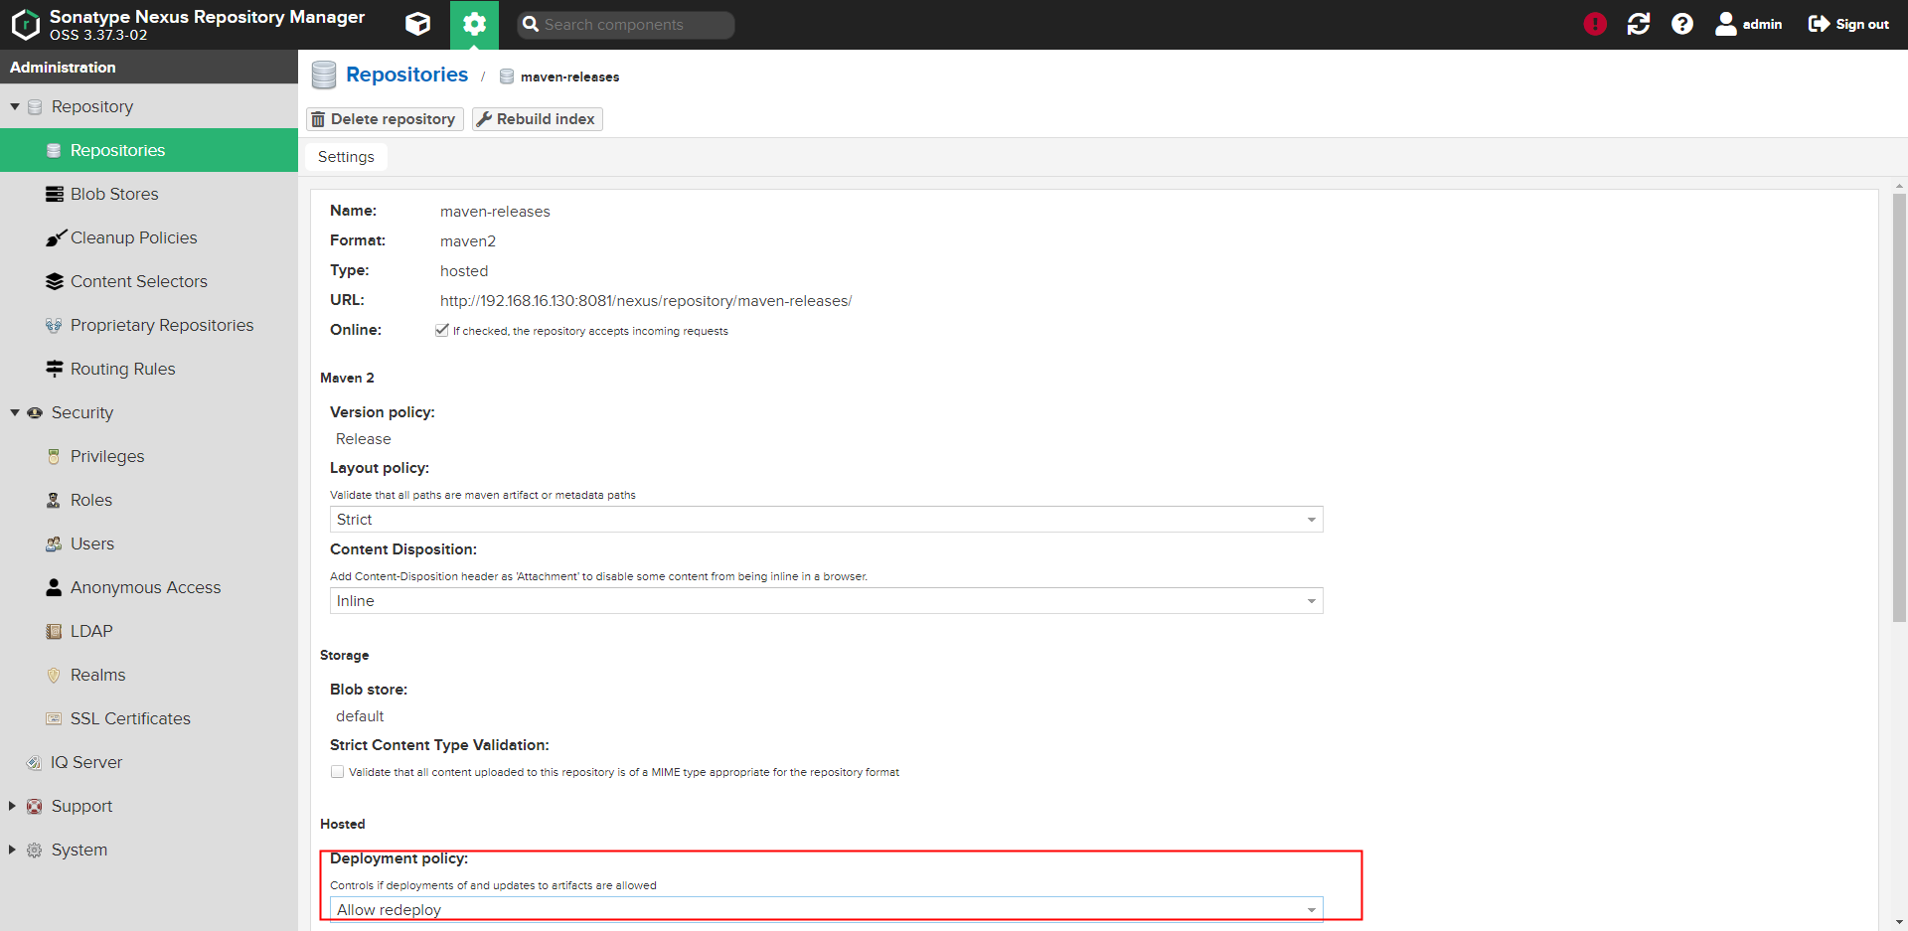Open IQ Server menu item
Screen dimensions: 1908x931
[149, 762]
